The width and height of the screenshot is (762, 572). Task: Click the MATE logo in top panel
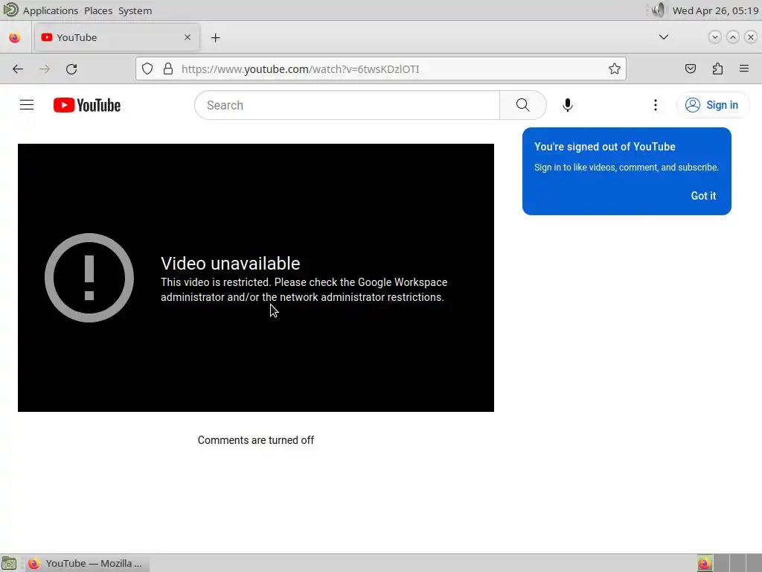click(x=10, y=10)
